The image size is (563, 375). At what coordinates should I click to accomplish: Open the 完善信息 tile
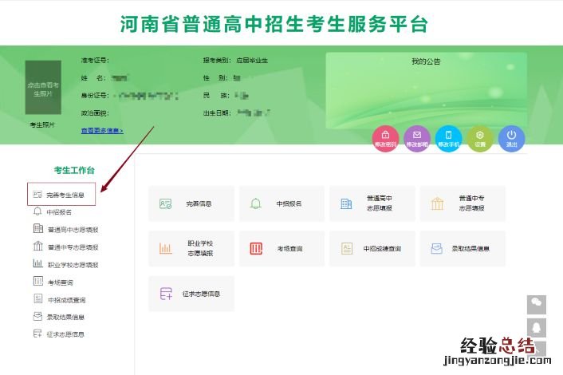point(191,203)
